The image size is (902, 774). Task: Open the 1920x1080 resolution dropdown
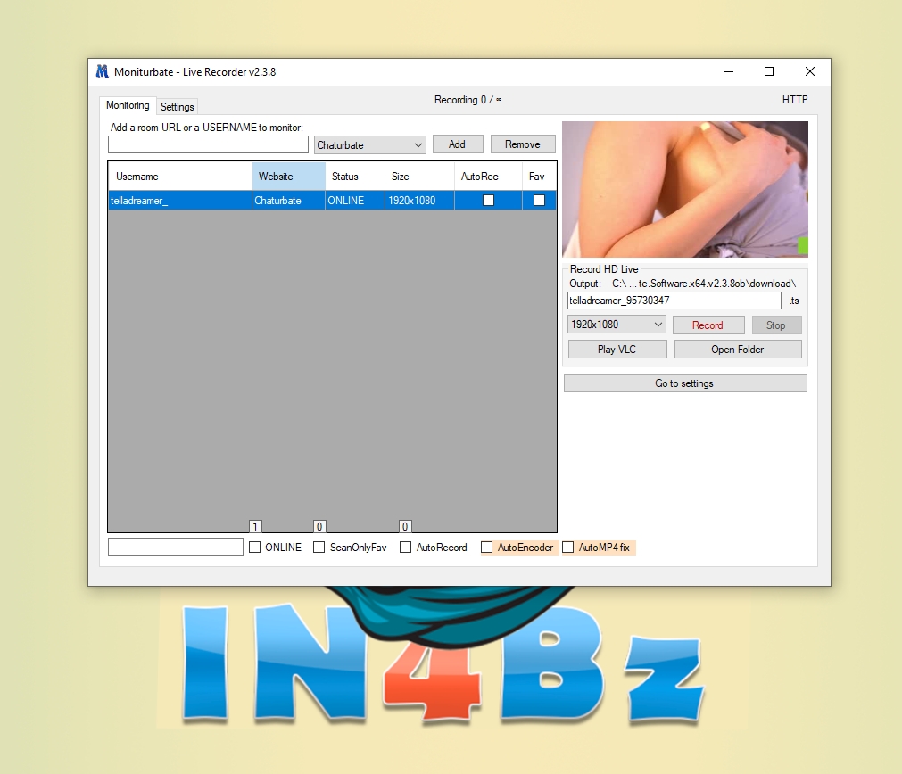[617, 325]
